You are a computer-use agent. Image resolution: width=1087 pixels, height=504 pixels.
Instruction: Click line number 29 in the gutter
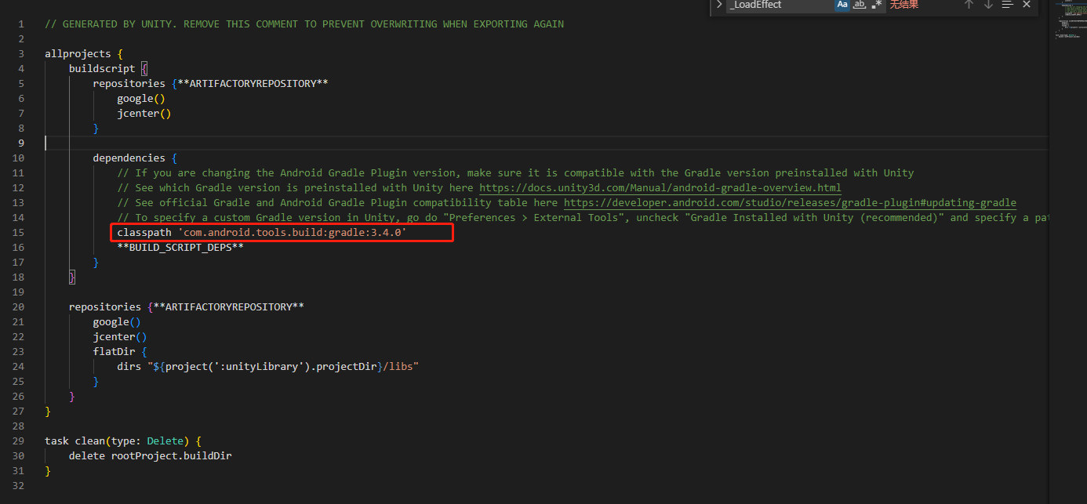[x=17, y=441]
